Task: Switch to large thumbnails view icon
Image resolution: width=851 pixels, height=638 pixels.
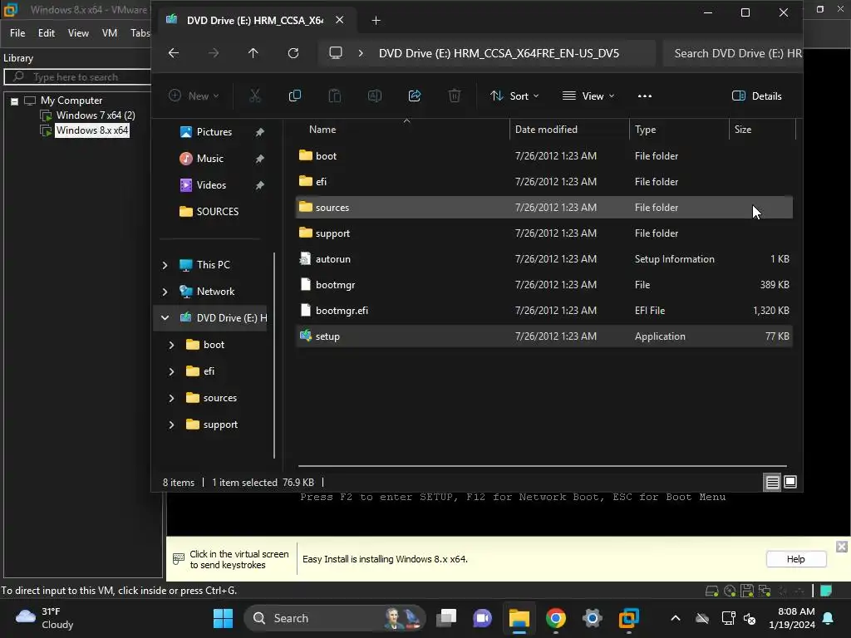Action: click(790, 483)
